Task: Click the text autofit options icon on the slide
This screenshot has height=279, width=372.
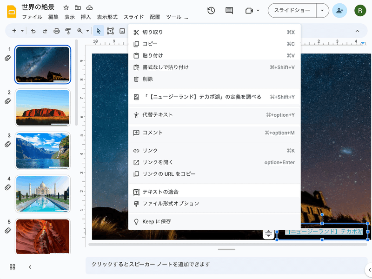Action: coord(269,234)
